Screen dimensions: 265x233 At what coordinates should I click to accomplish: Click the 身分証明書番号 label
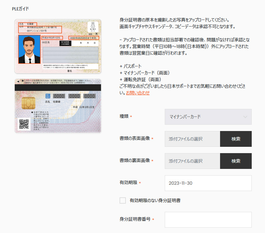pyautogui.click(x=135, y=219)
